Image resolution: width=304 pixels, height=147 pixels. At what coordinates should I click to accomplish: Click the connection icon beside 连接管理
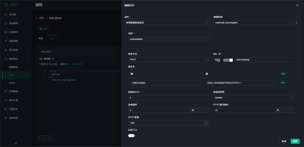pos(6,24)
